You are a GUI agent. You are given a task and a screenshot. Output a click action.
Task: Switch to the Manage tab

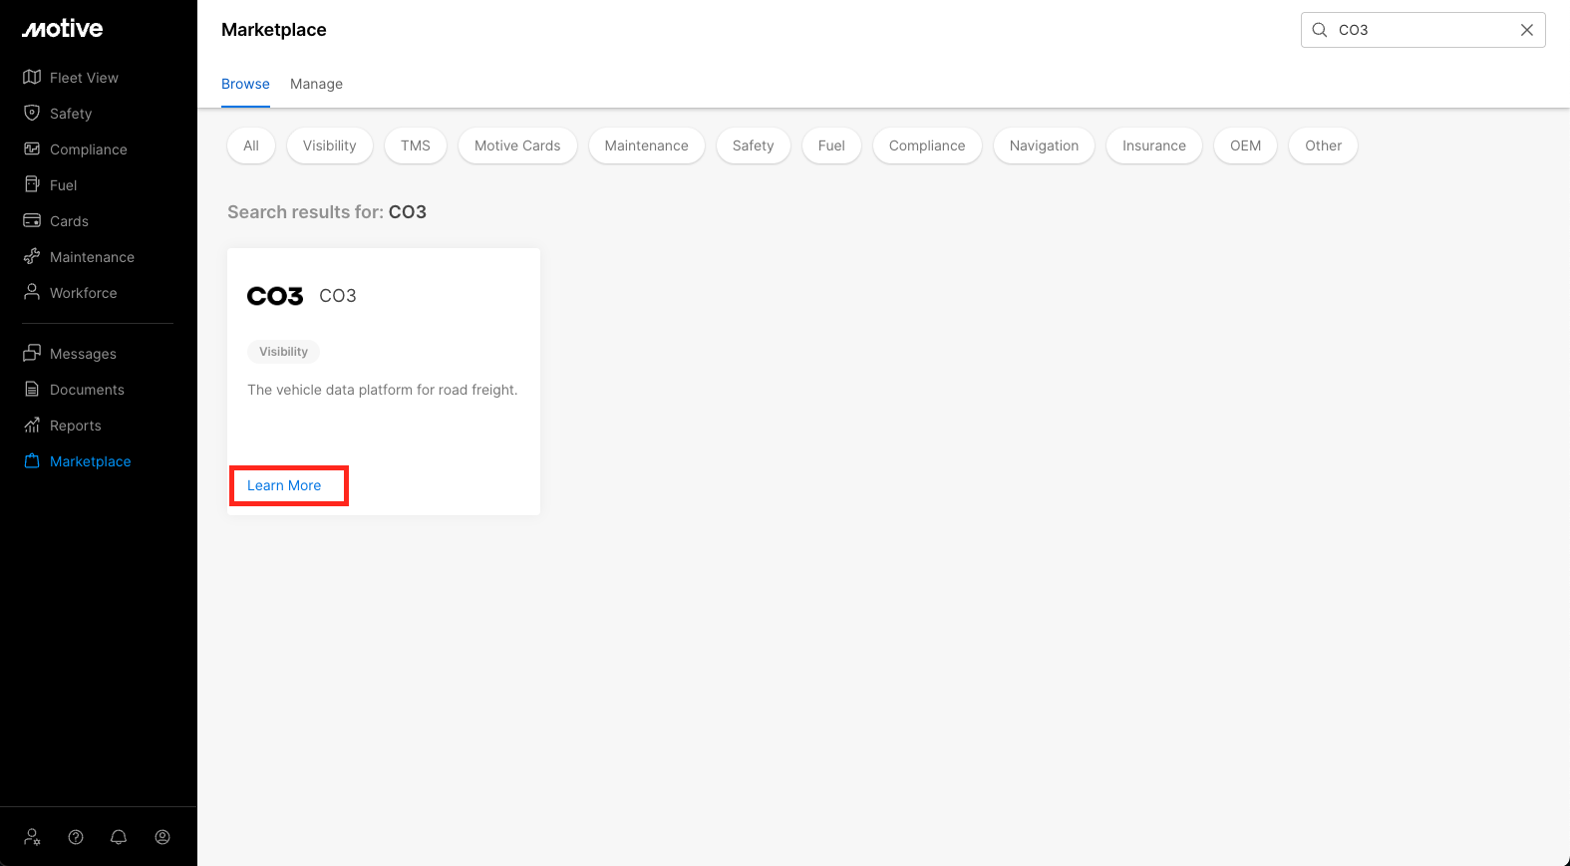coord(316,84)
